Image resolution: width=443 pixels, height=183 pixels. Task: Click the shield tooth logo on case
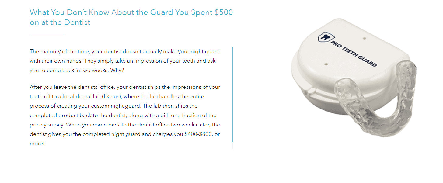pos(323,38)
